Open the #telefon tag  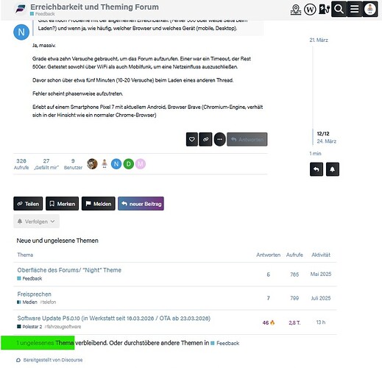48,302
